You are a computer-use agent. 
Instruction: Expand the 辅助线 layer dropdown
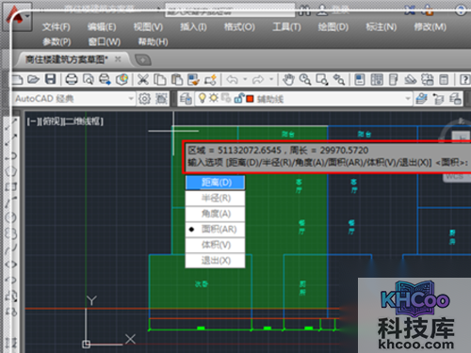click(408, 99)
